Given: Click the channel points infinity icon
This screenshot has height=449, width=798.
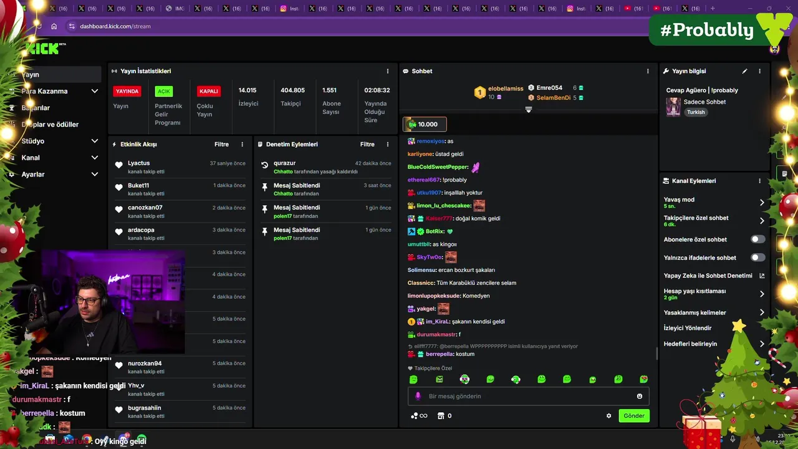Looking at the screenshot, I should tap(419, 416).
